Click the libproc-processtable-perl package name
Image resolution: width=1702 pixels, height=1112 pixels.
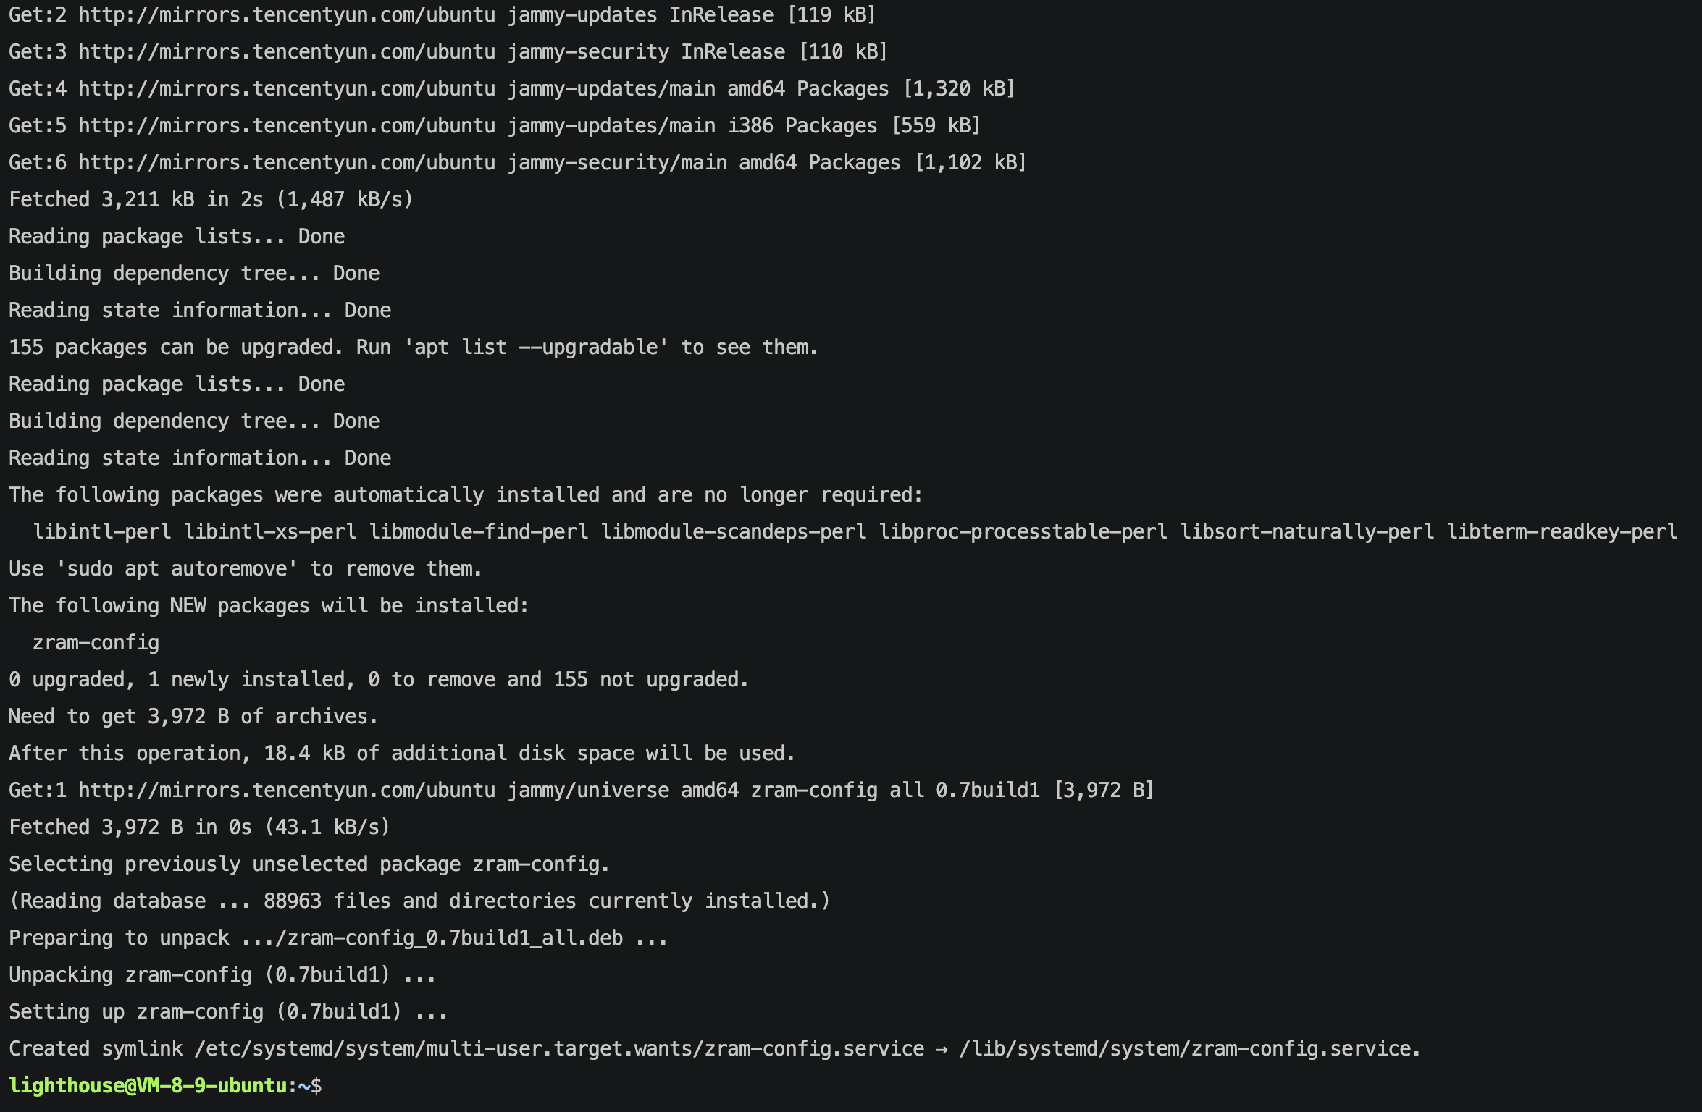tap(1023, 531)
